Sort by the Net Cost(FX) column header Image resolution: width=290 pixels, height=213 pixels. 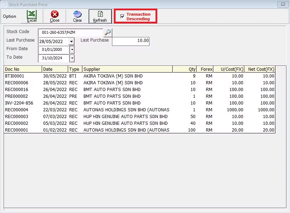260,69
